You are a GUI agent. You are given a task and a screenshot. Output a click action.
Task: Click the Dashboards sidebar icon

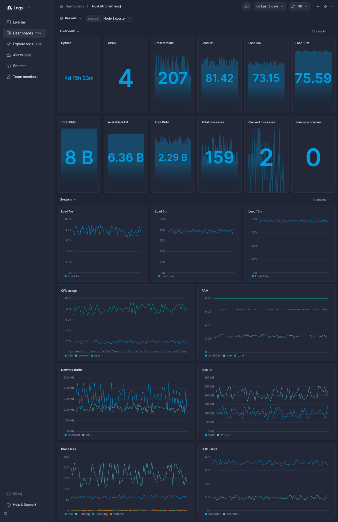point(9,33)
